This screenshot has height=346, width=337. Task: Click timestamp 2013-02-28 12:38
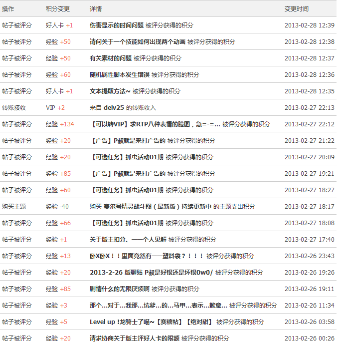310,42
